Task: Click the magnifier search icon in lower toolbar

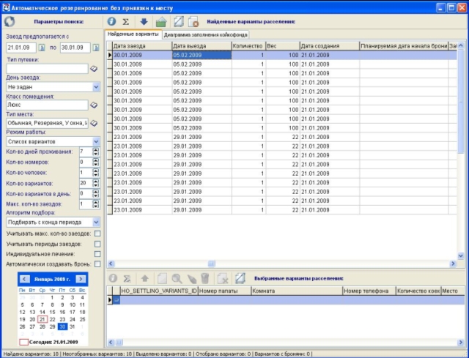Action: [x=177, y=278]
